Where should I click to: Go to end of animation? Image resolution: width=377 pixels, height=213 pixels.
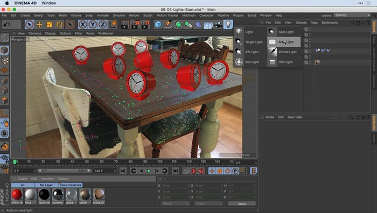pos(175,171)
